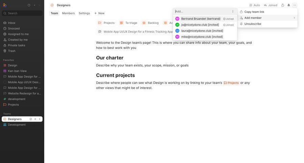Expand the Designers team chevron

point(40,119)
